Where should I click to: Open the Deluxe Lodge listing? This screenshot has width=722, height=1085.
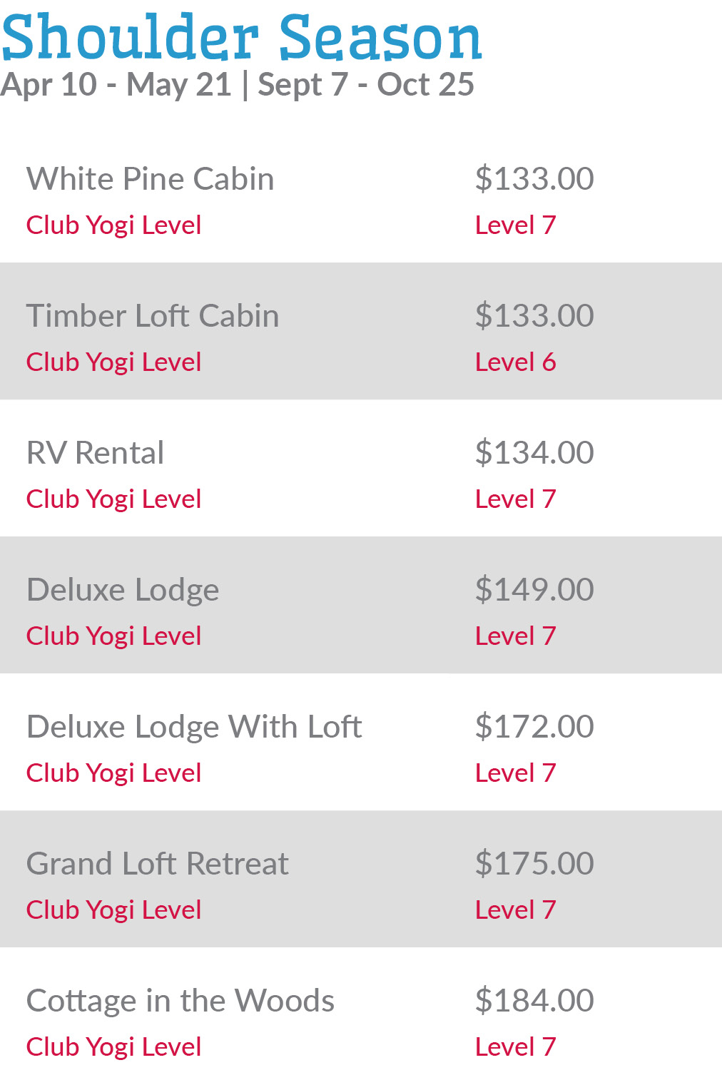click(x=123, y=590)
